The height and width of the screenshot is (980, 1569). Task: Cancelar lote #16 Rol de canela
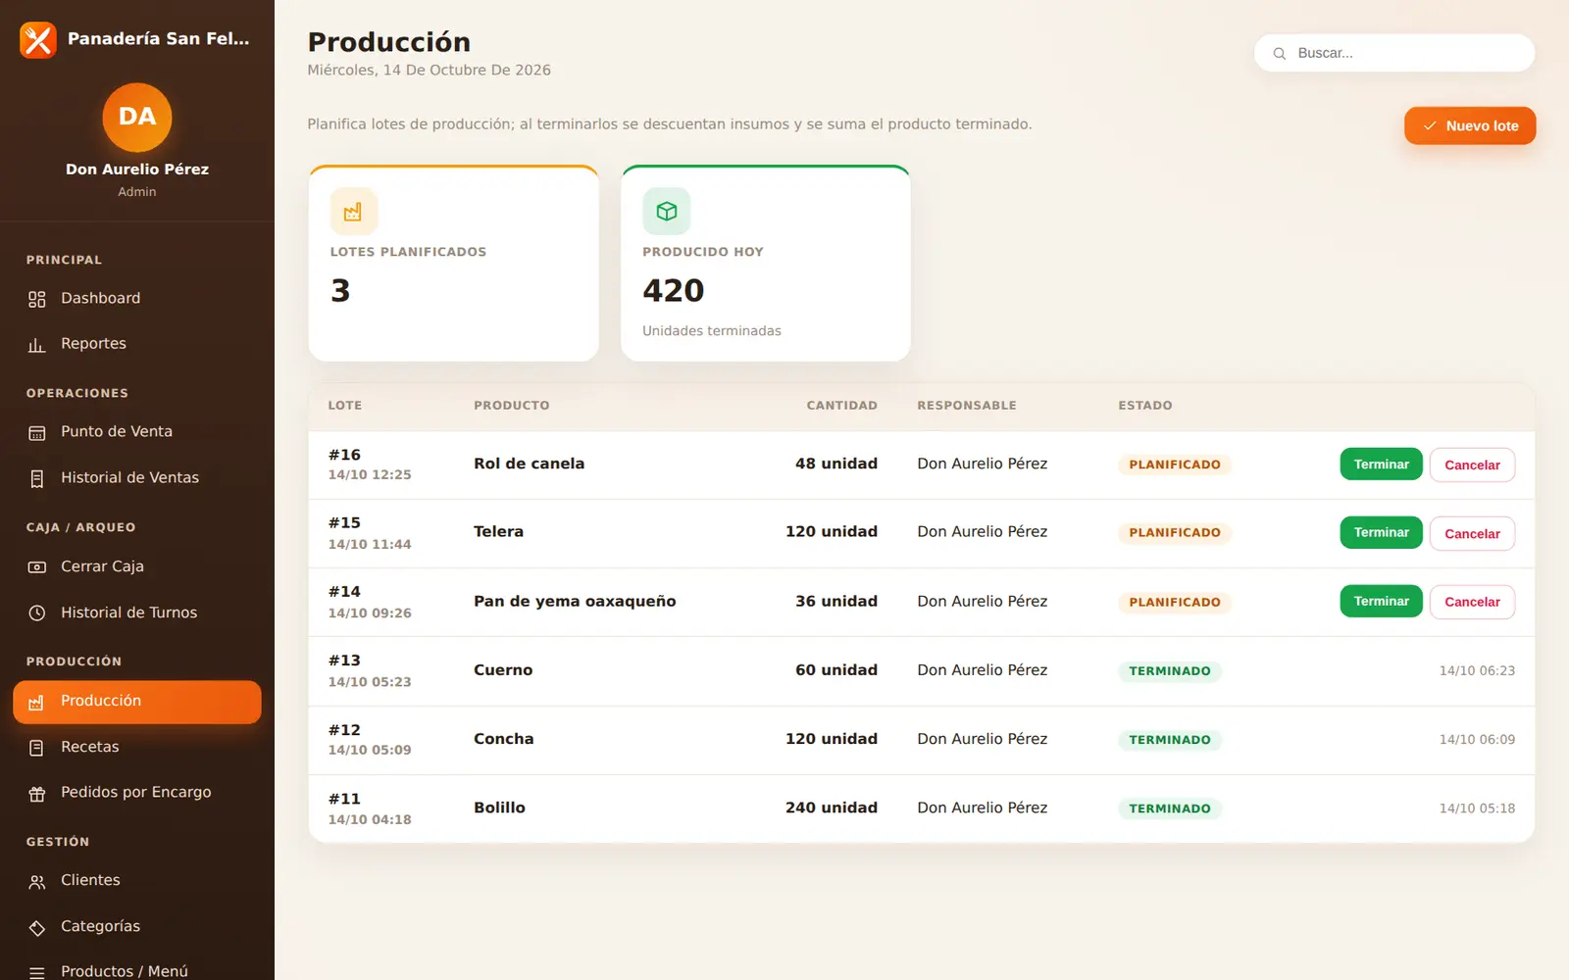coord(1472,465)
